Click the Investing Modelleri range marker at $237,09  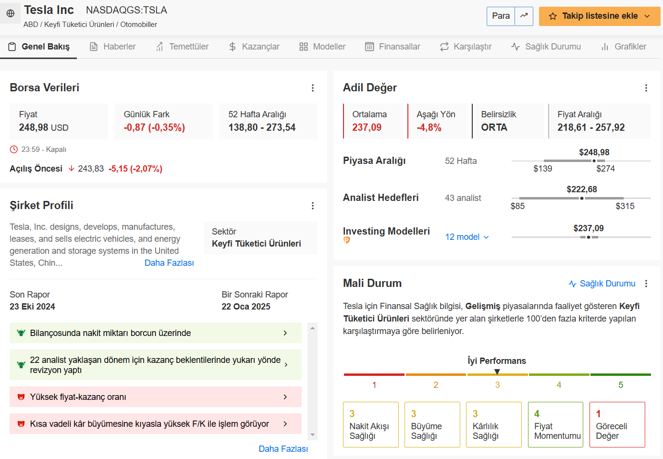[589, 237]
